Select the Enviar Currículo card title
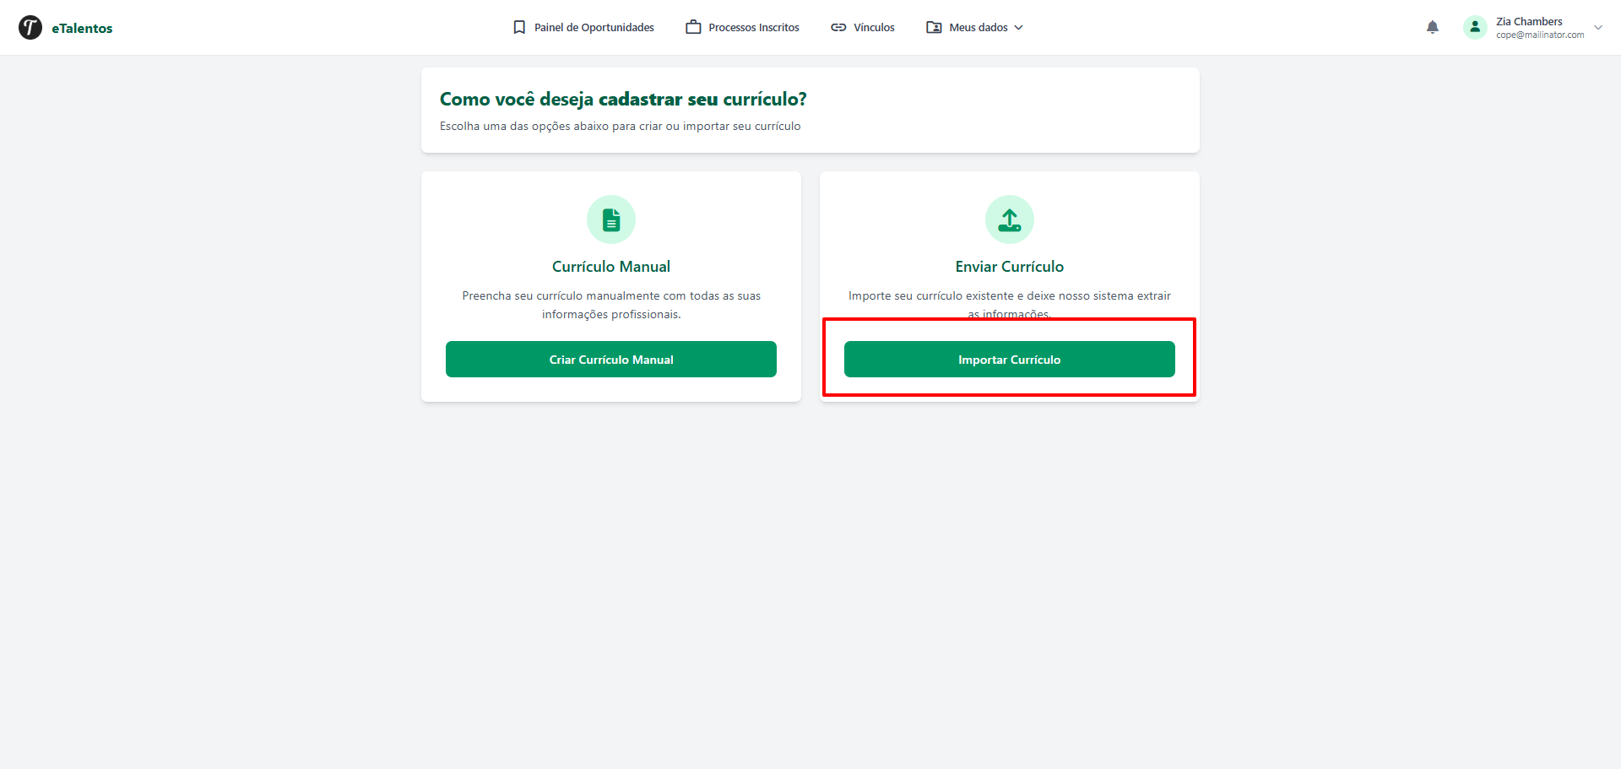Screen dimensions: 1621x769 click(1010, 267)
